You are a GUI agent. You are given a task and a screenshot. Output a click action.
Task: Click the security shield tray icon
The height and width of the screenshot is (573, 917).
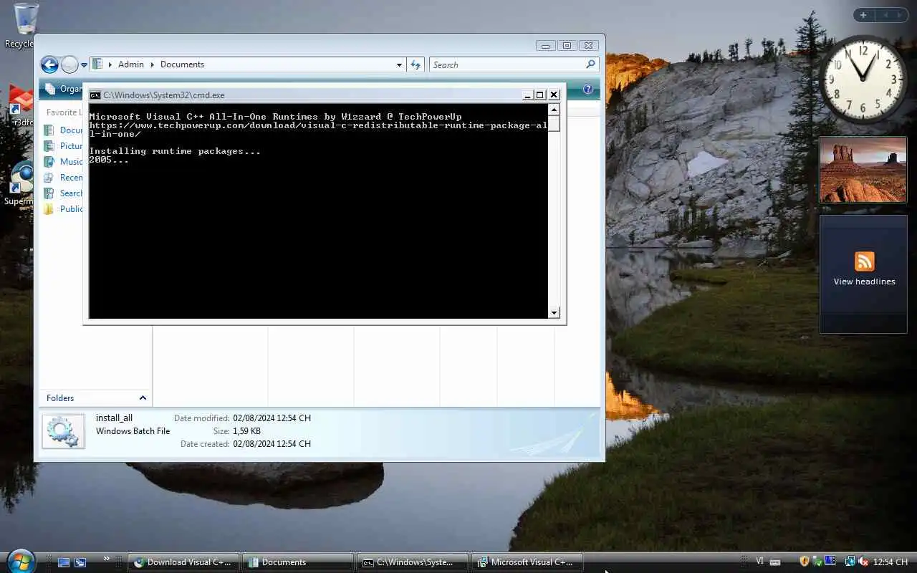click(x=804, y=562)
